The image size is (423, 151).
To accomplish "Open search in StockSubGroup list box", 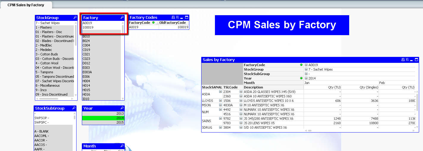I will tap(74, 108).
